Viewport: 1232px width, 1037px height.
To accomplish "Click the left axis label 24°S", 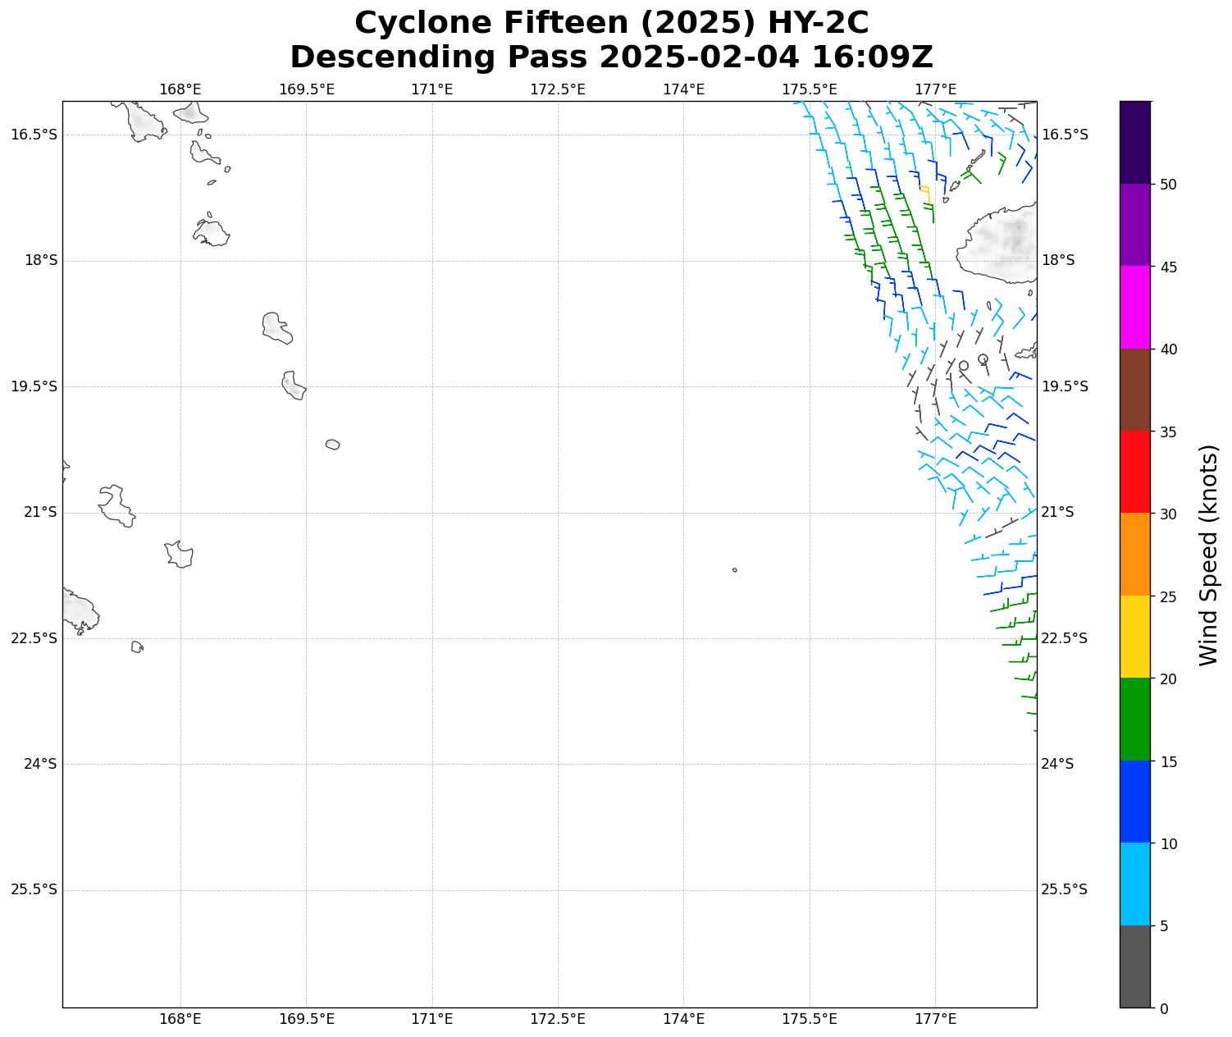I will pyautogui.click(x=40, y=764).
